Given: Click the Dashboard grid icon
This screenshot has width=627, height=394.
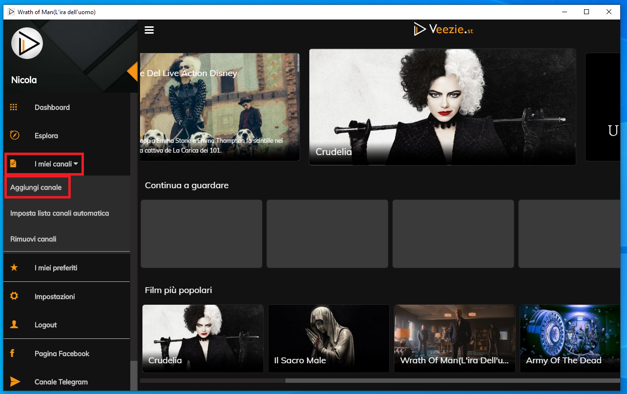Looking at the screenshot, I should 14,107.
